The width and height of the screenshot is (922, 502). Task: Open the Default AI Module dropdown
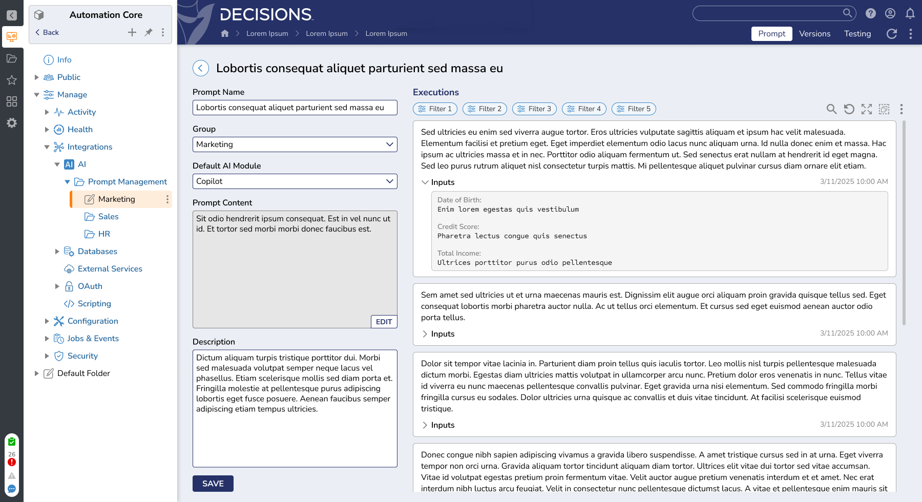[295, 181]
